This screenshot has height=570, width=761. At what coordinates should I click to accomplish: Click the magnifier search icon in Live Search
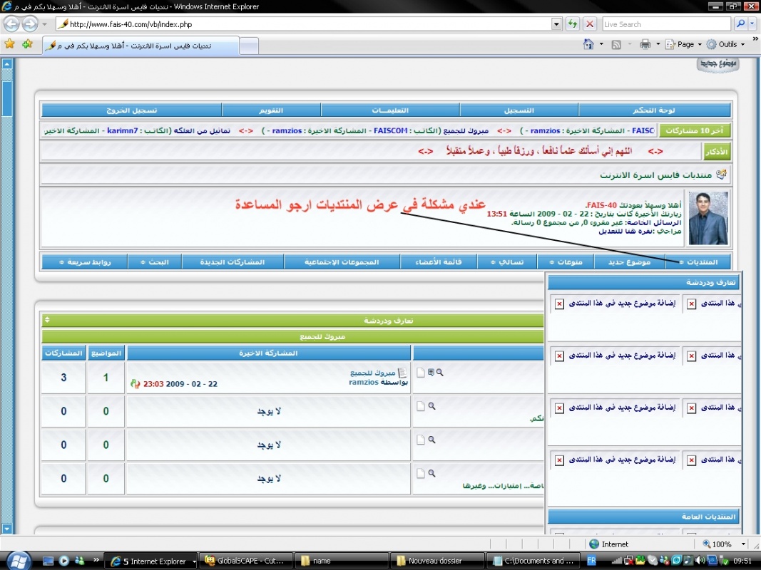point(740,24)
